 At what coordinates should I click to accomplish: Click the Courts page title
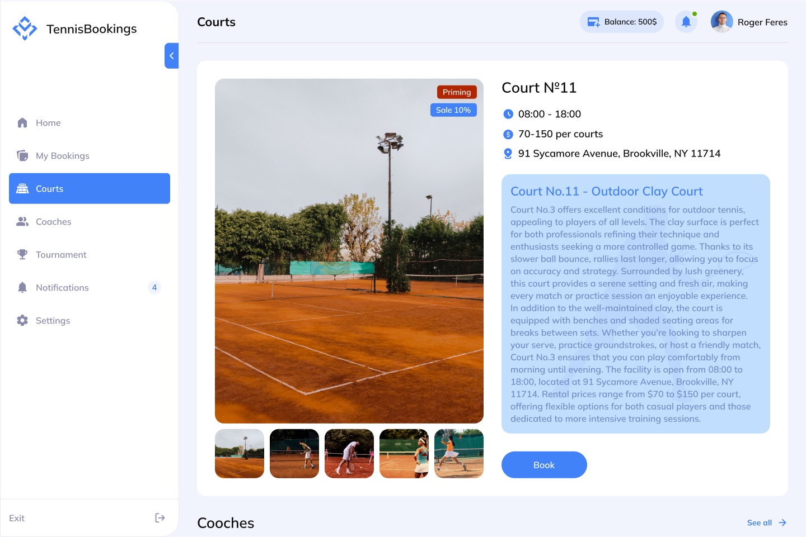pos(216,22)
